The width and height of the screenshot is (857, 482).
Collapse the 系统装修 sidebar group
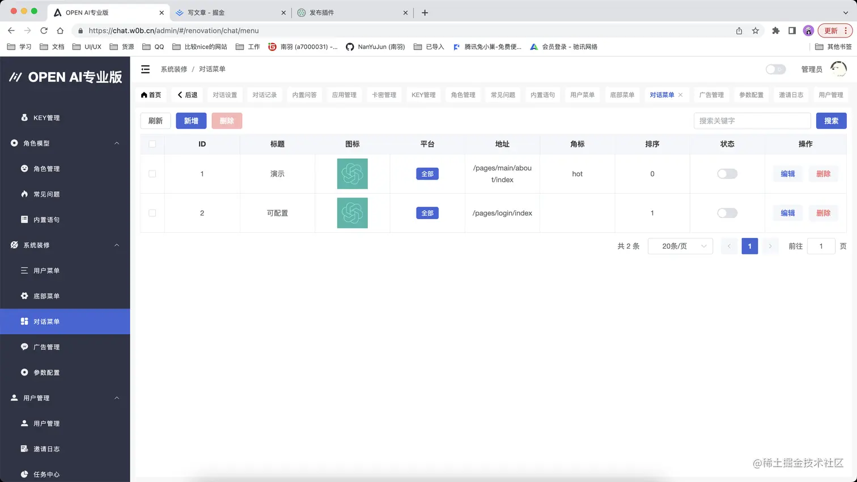pos(116,245)
